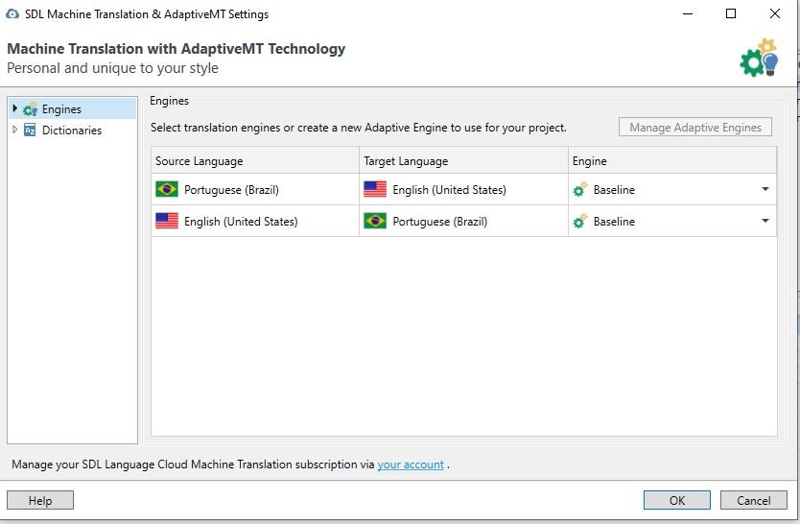Click the Baseline engine gear icon for English to Portuguese

580,221
